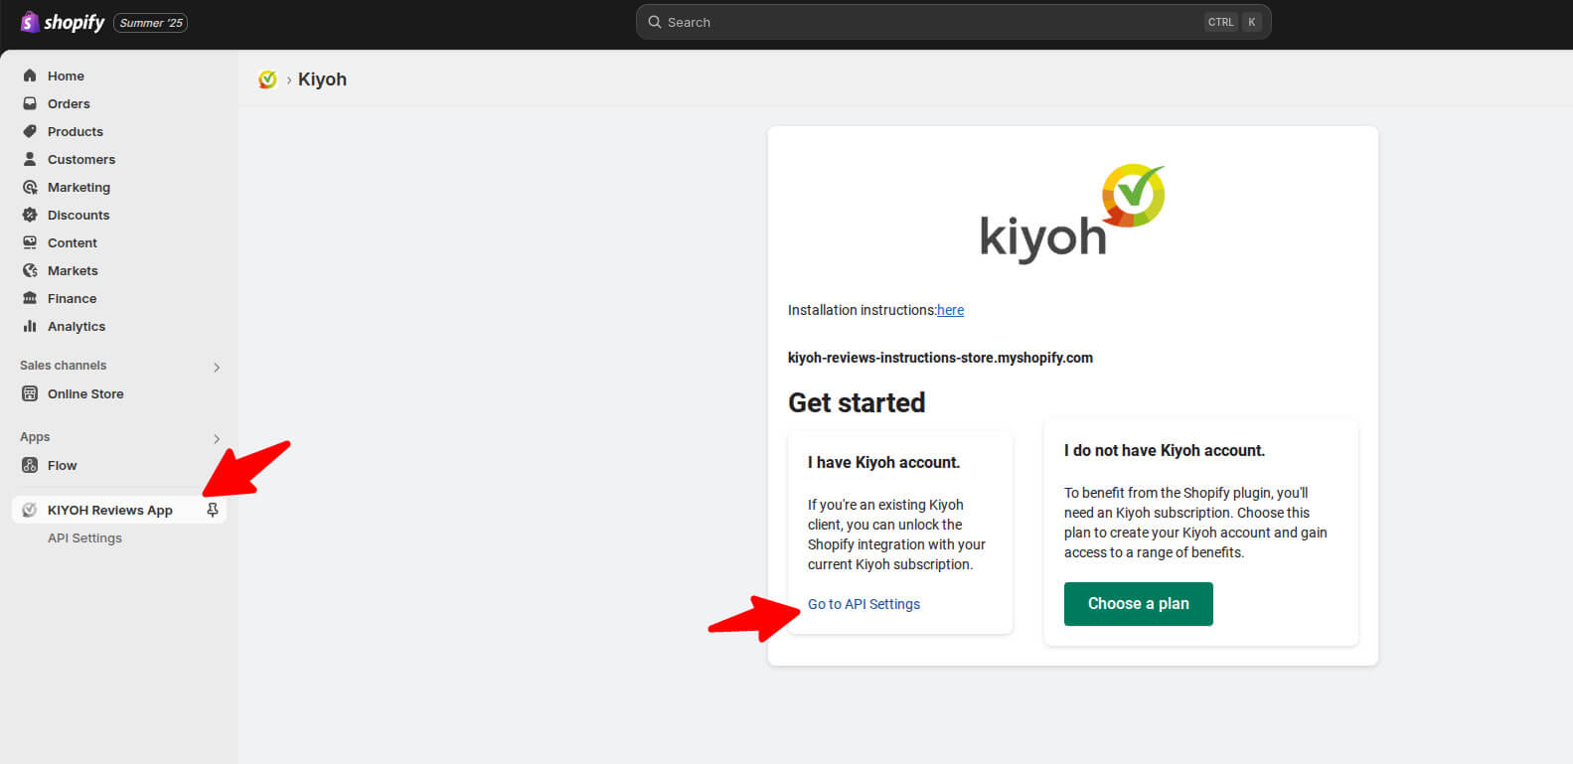Expand the Apps section chevron
Screen dimensions: 1573x764
(217, 439)
